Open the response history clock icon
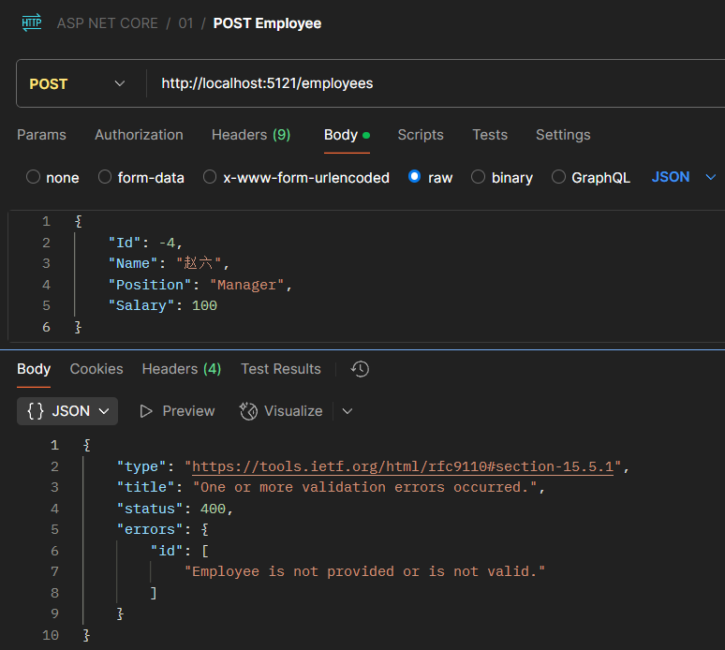Screen dimensions: 725x650 [360, 369]
